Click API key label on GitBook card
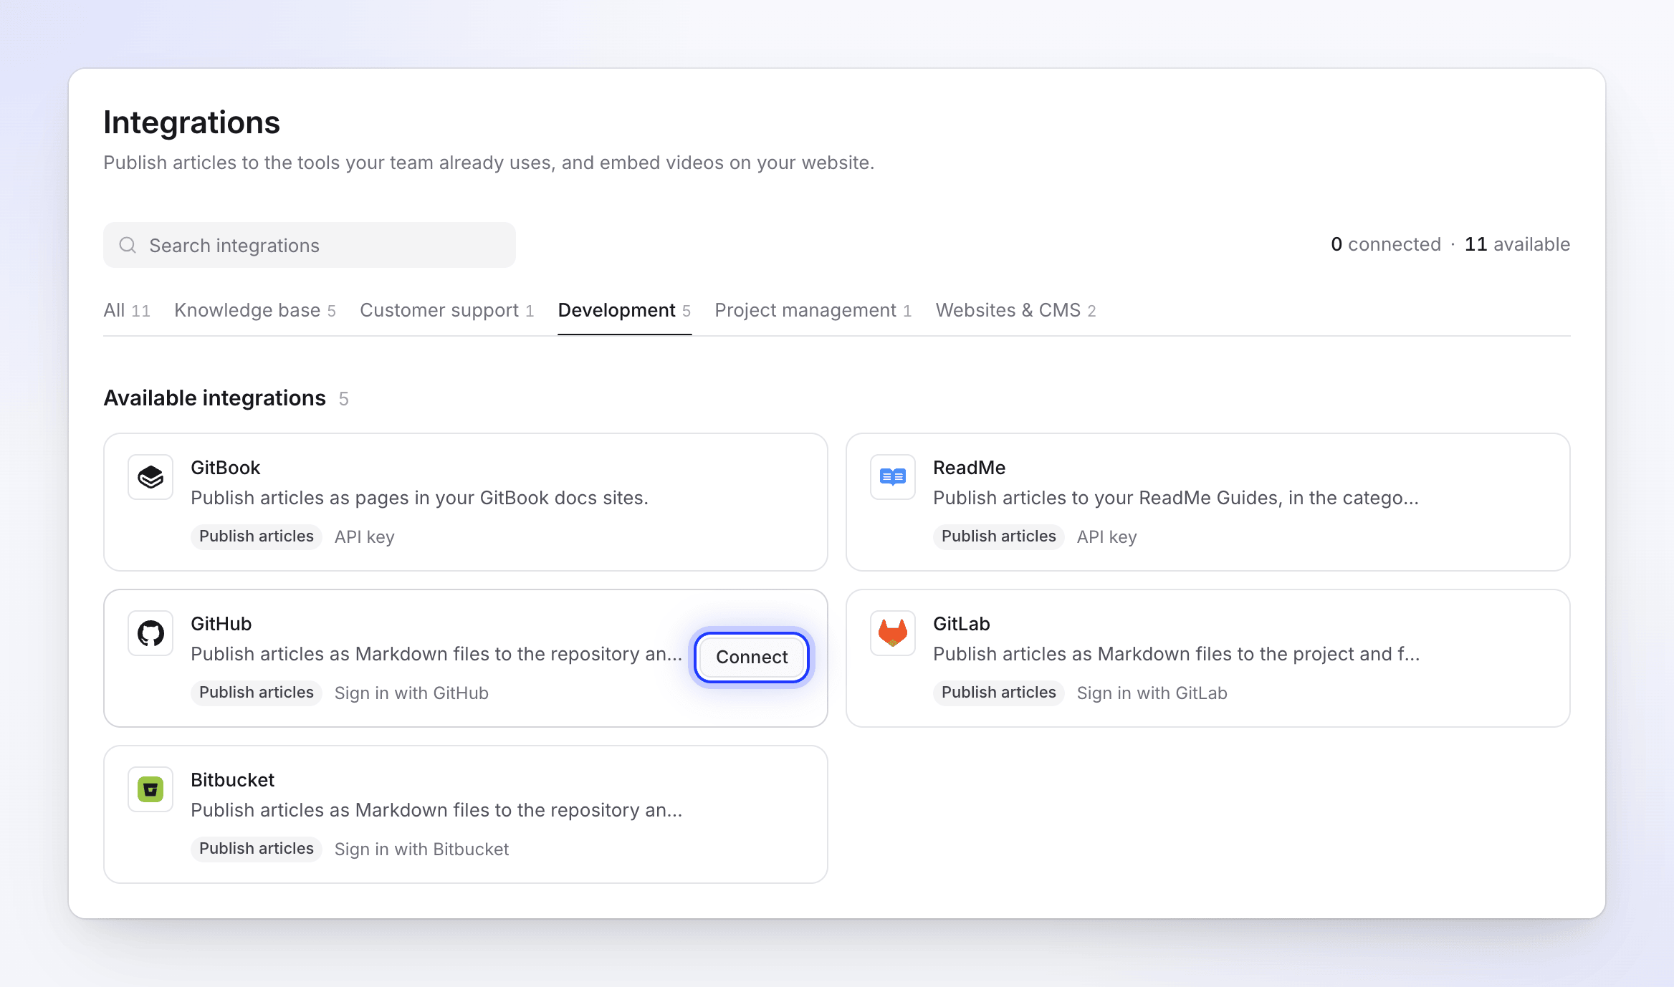This screenshot has width=1674, height=987. click(365, 537)
